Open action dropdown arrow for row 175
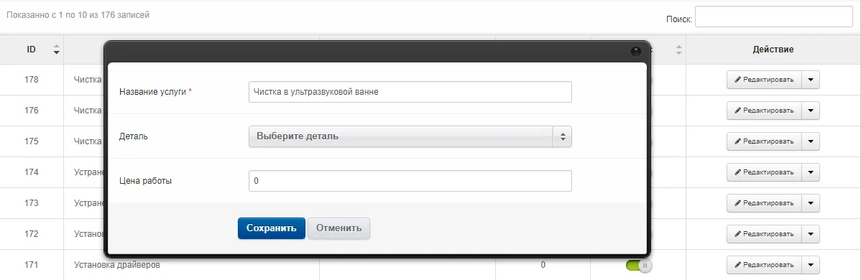The width and height of the screenshot is (861, 280). 811,141
